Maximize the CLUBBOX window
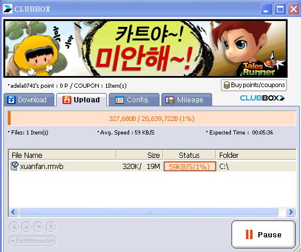This screenshot has height=252, width=301. (280, 9)
